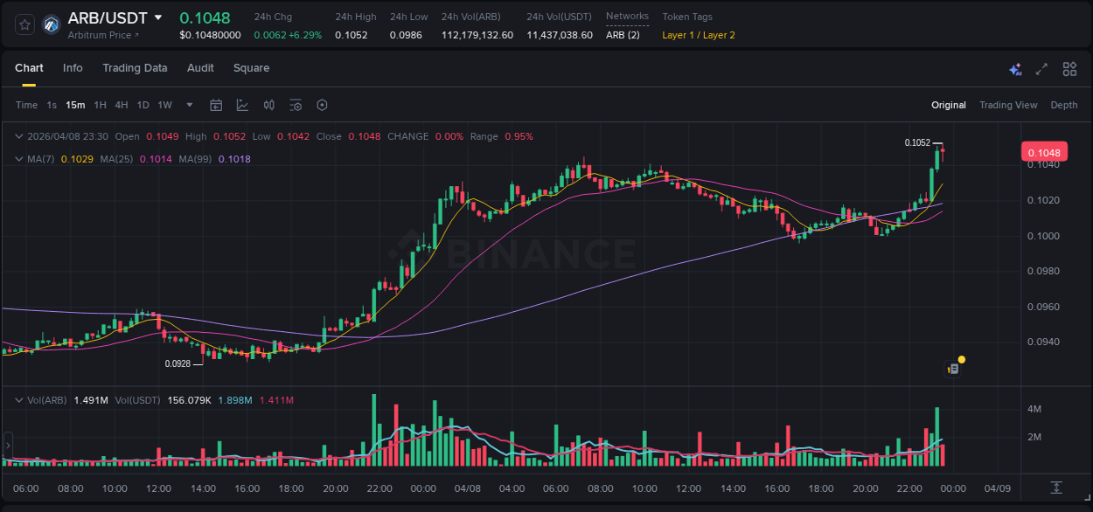1093x512 pixels.
Task: Select the line chart style icon
Action: point(242,105)
